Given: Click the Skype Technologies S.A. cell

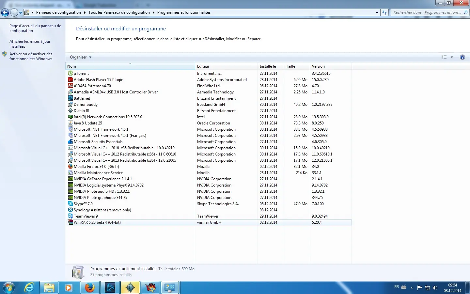Looking at the screenshot, I should 218,204.
